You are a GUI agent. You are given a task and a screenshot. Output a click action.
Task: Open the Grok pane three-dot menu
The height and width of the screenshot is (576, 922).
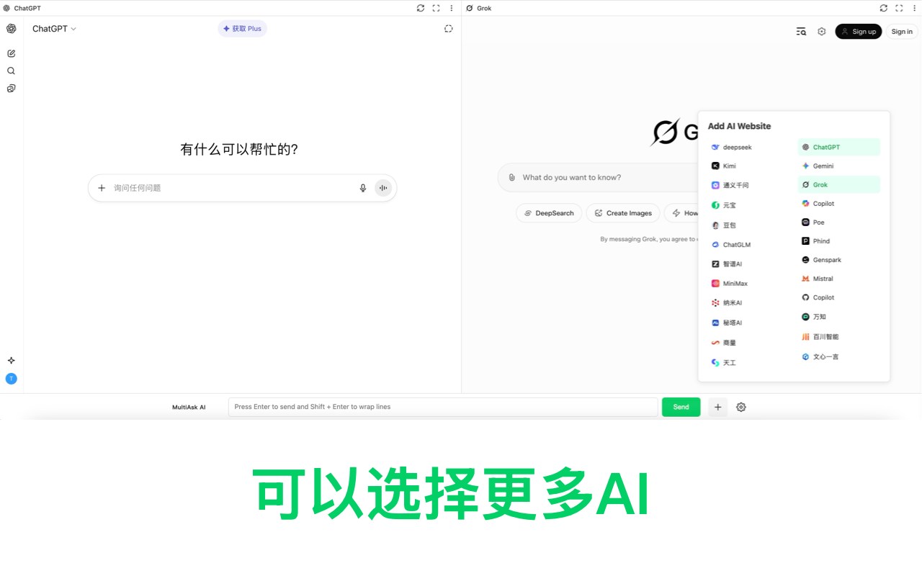tap(915, 8)
